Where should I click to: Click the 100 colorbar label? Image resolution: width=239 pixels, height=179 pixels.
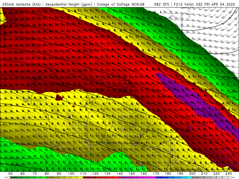71,174
